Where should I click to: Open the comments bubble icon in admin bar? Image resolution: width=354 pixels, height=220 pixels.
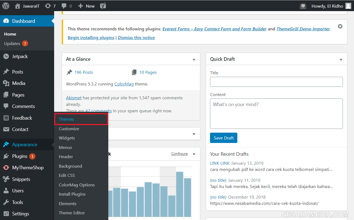click(64, 6)
